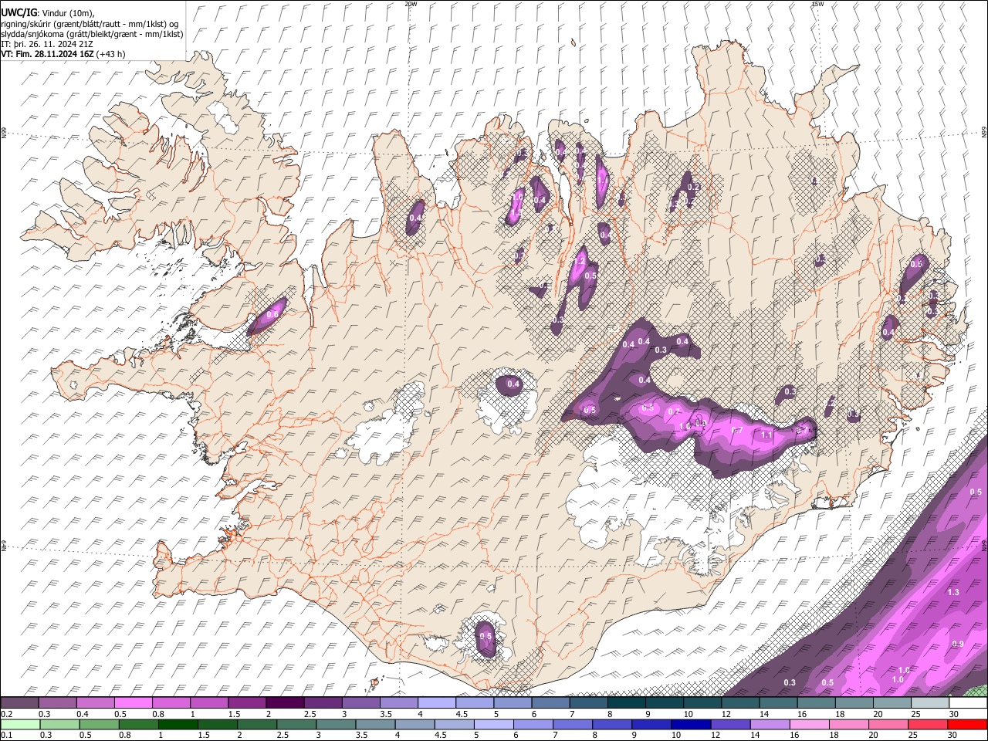Screen dimensions: 988x741
Task: Click the 0.9 precipitation value offshore
Action: tap(958, 644)
